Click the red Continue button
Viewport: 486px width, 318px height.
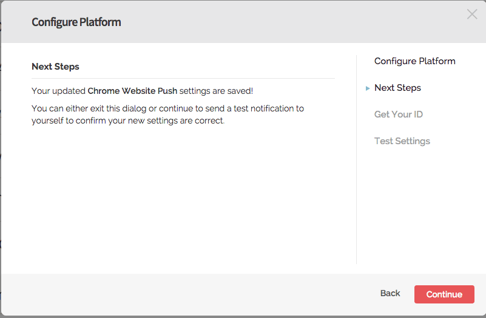444,294
